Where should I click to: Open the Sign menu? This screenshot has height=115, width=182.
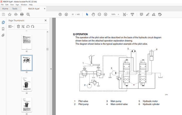17,5
